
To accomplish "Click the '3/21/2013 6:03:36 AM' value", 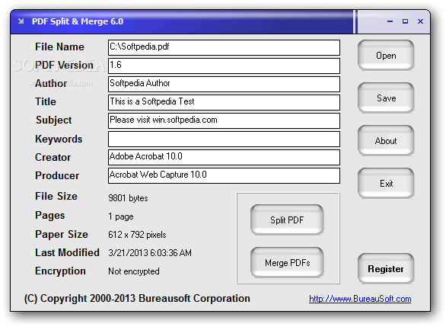I will click(150, 253).
